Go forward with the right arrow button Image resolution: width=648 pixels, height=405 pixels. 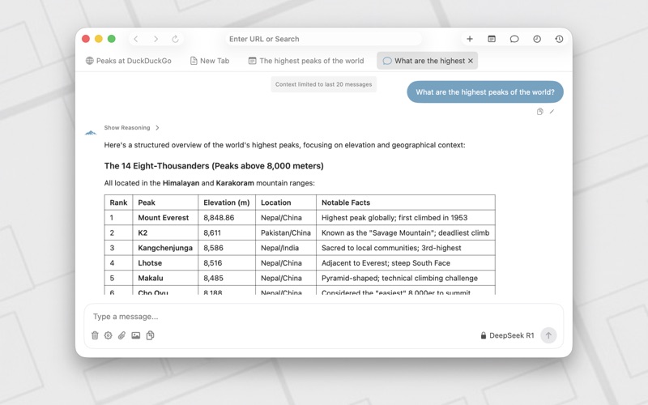click(156, 39)
